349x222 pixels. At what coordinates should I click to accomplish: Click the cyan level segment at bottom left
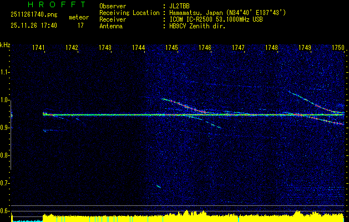tap(27, 220)
